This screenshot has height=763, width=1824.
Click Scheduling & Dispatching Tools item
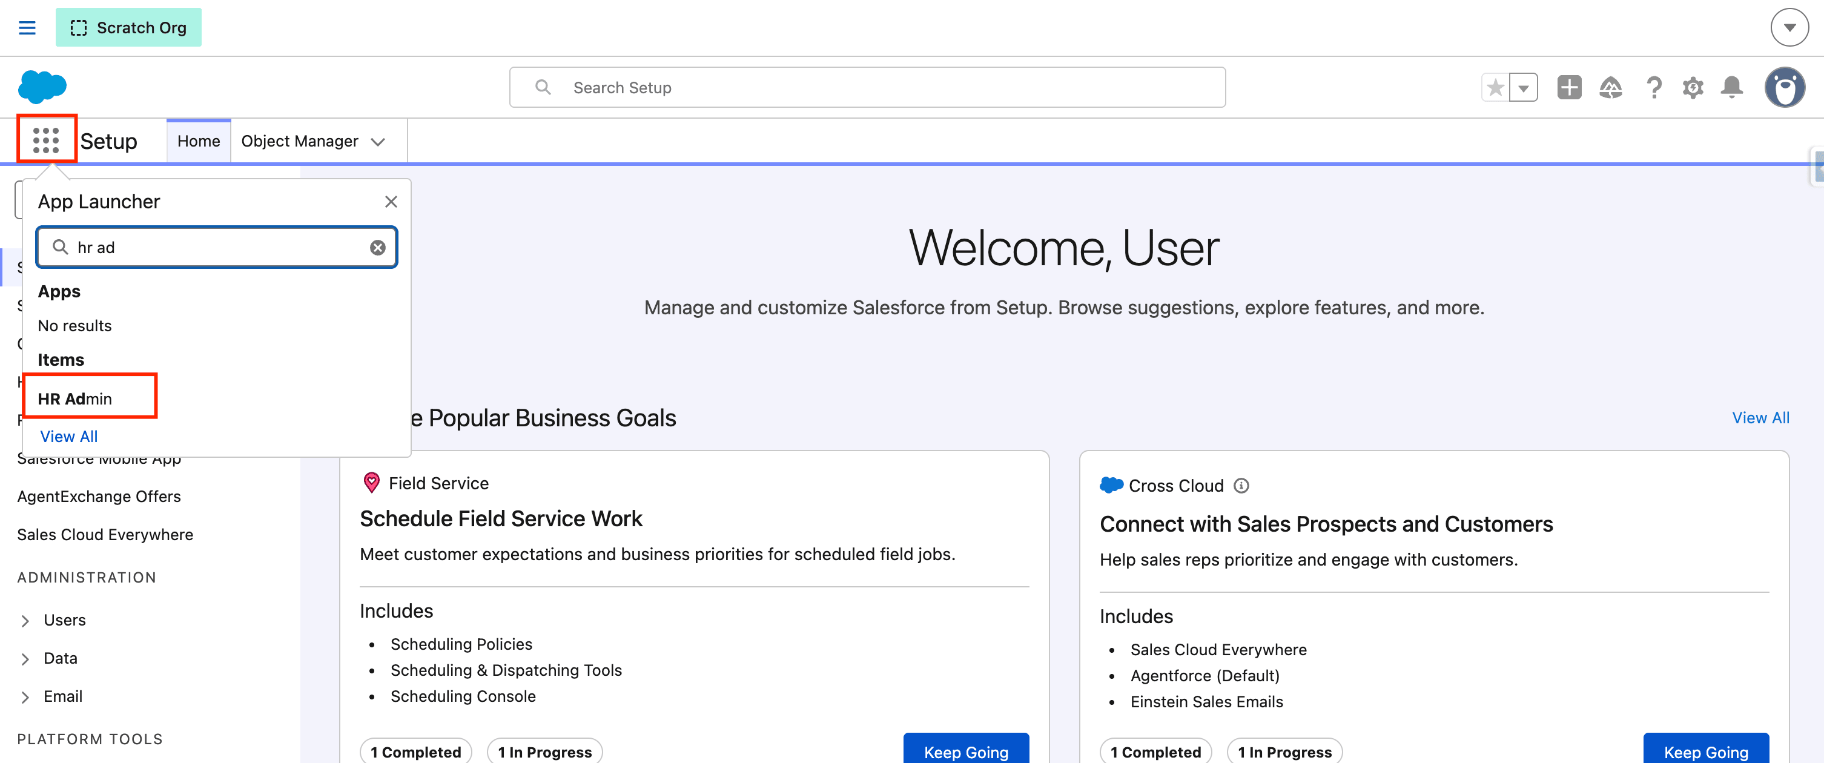click(506, 670)
